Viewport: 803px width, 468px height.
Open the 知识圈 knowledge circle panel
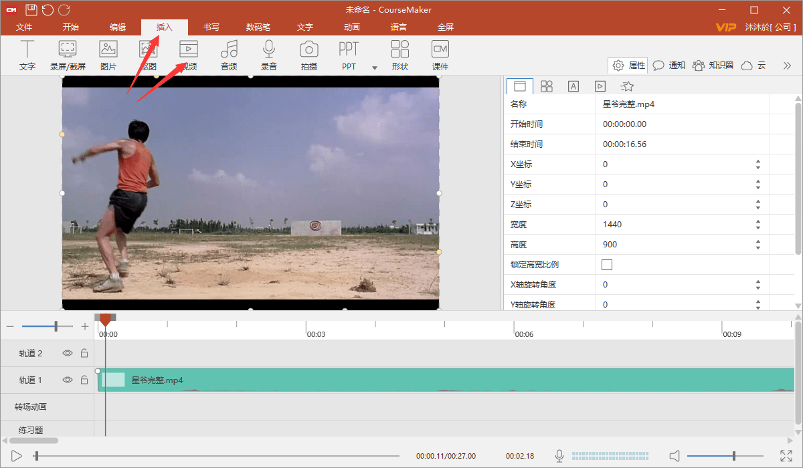[x=713, y=66]
